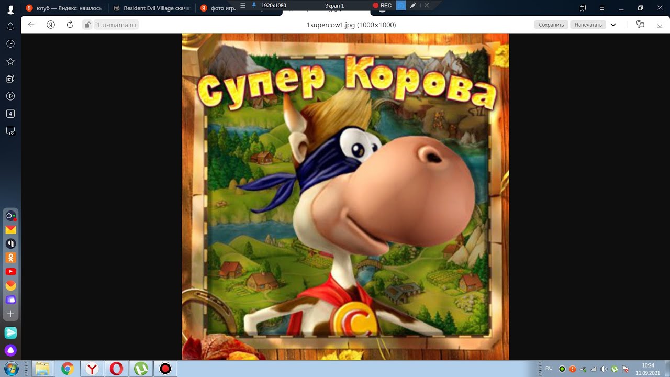This screenshot has width=670, height=377.
Task: Open recorder menu lines icon
Action: point(242,5)
